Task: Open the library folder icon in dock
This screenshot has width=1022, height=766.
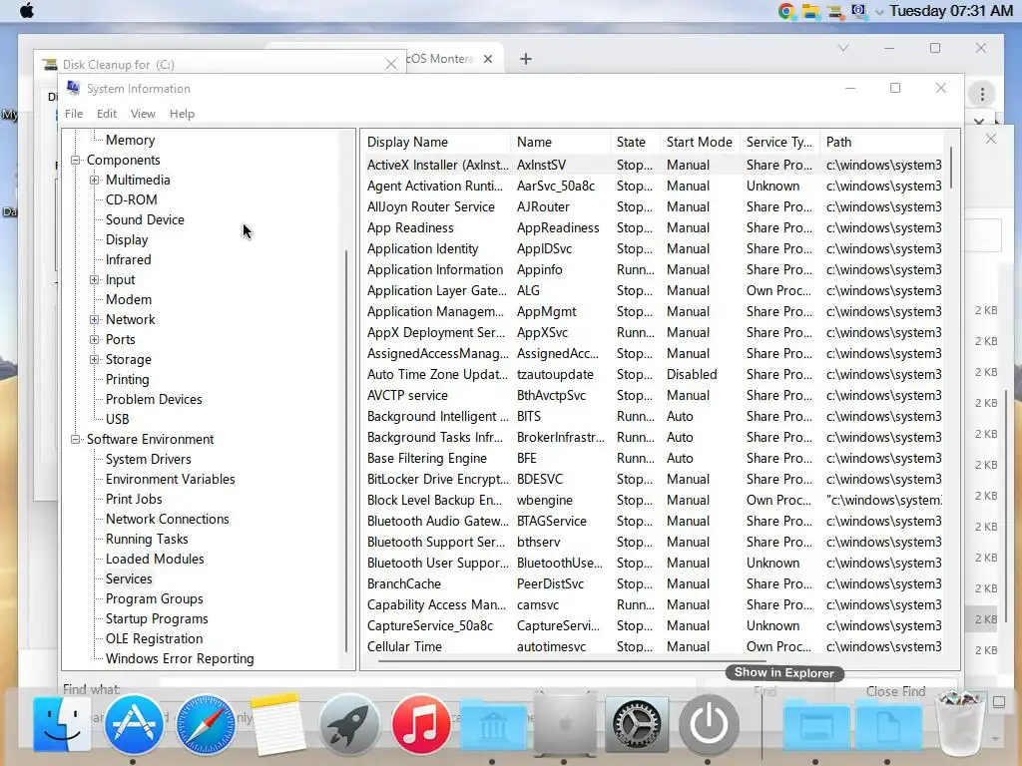Action: click(x=493, y=725)
